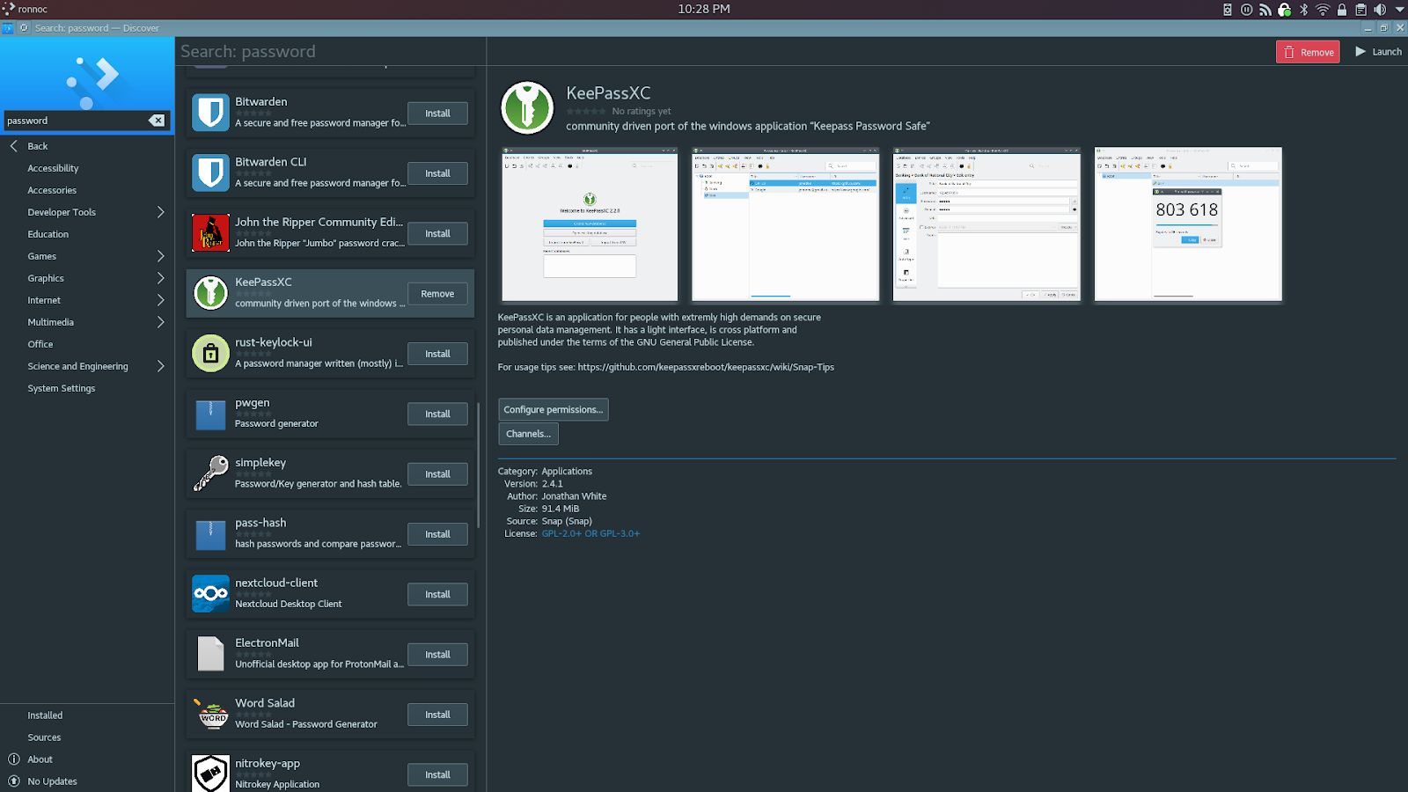Screen dimensions: 1408x792
Task: Launch KeePassXC
Action: coord(1377,51)
